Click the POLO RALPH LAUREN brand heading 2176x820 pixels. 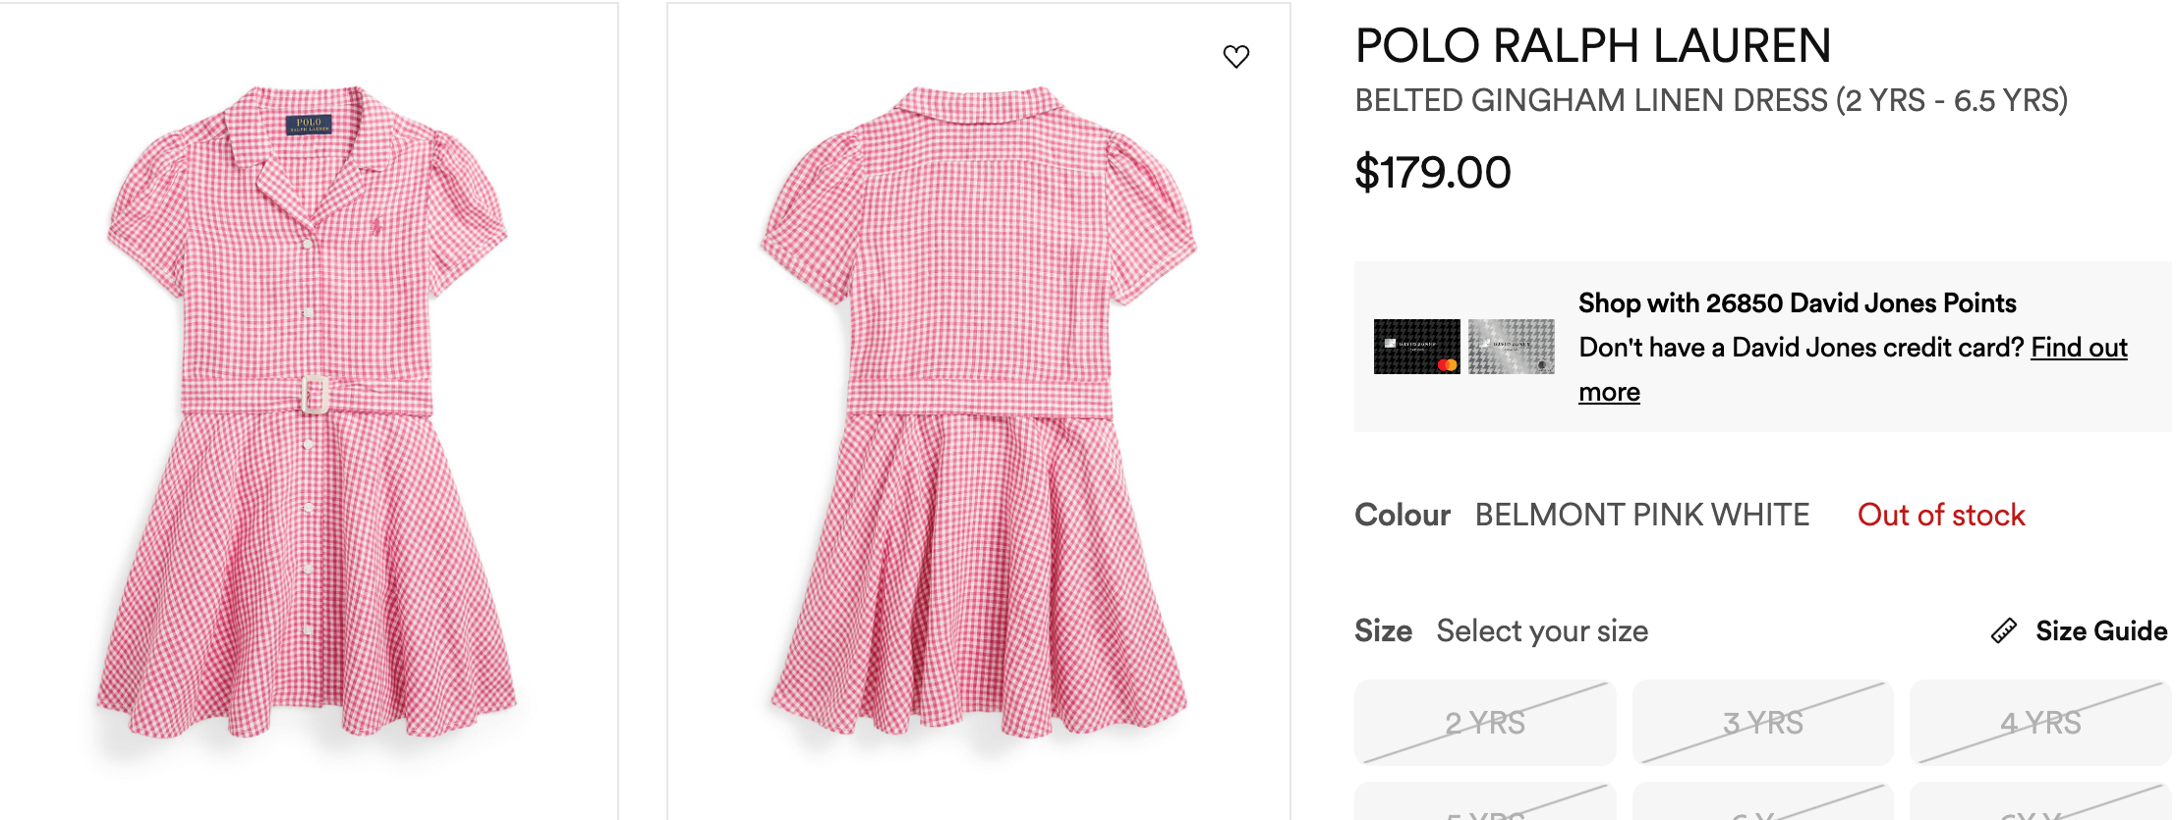pos(1592,46)
